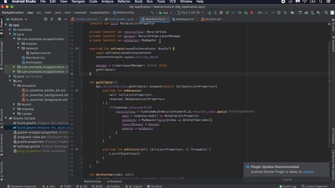Open the Navigate menu
Viewport: 335px width, 188px height.
78,2
